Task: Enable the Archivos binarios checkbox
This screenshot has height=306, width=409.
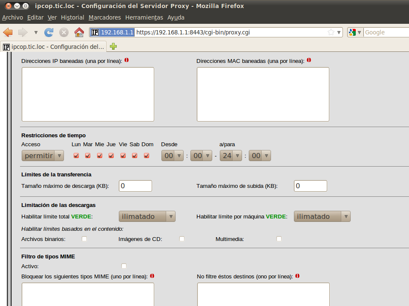Action: click(x=84, y=239)
